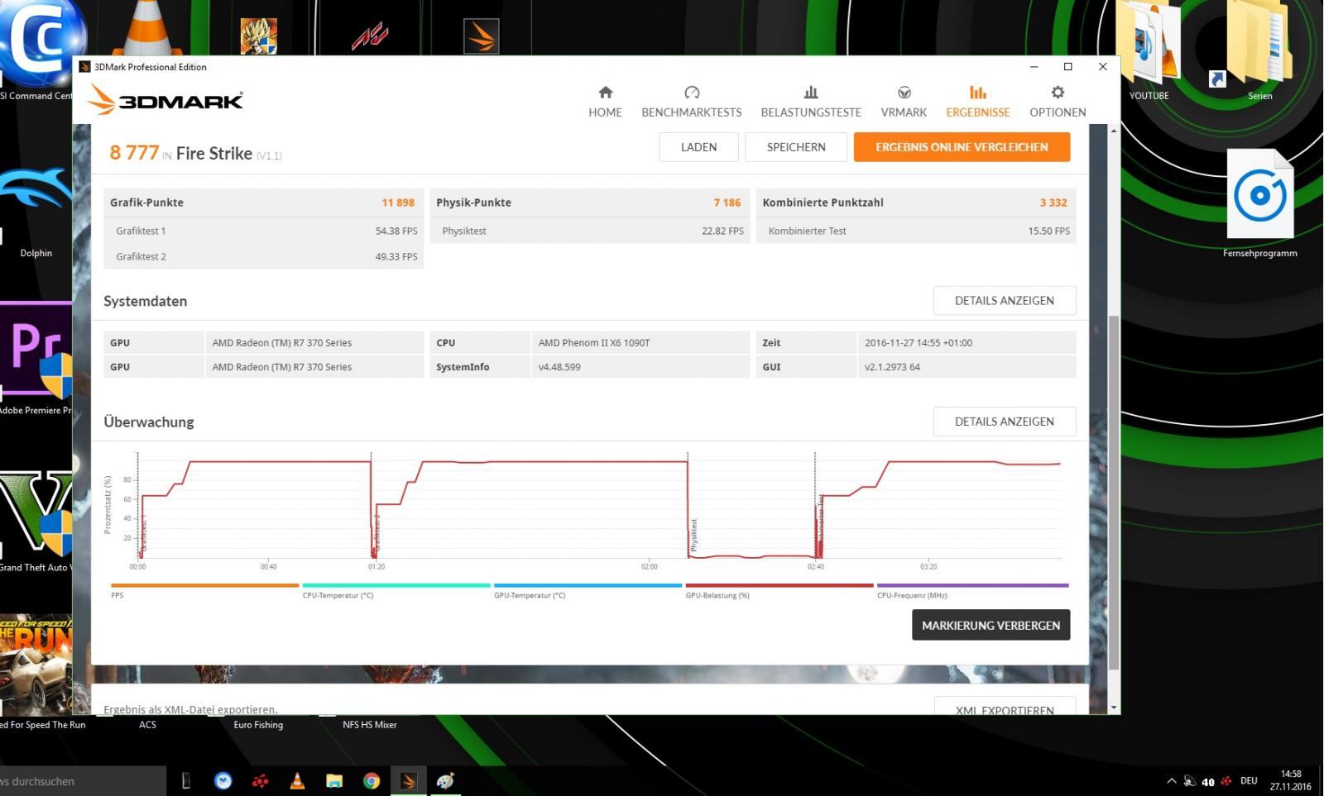The width and height of the screenshot is (1324, 796).
Task: Click the 3DMark logo
Action: (165, 100)
